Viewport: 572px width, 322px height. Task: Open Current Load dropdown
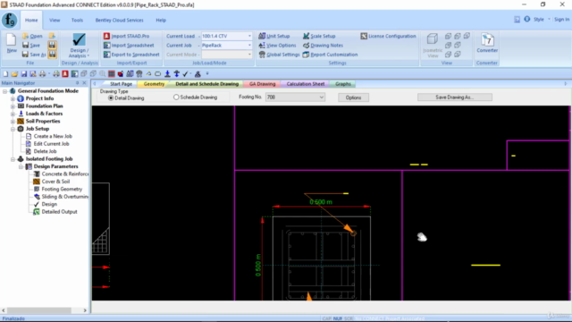point(249,36)
